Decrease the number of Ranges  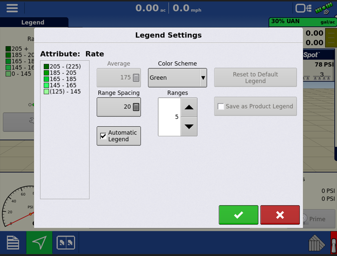coord(189,126)
